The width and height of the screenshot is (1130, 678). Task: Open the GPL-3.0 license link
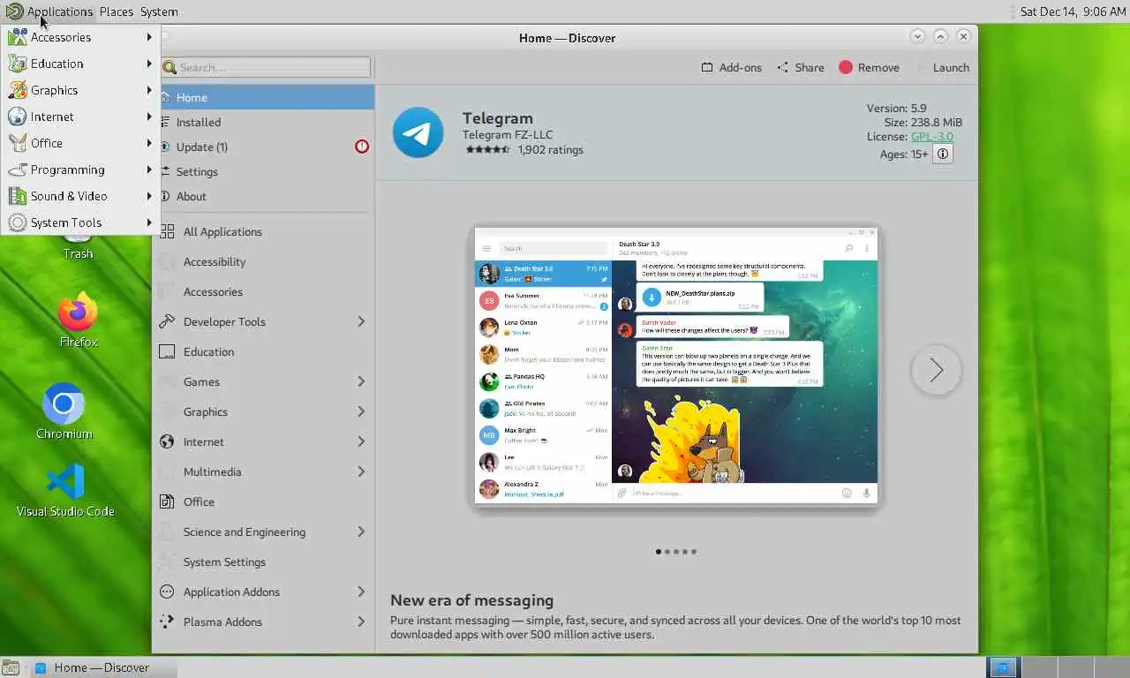932,136
